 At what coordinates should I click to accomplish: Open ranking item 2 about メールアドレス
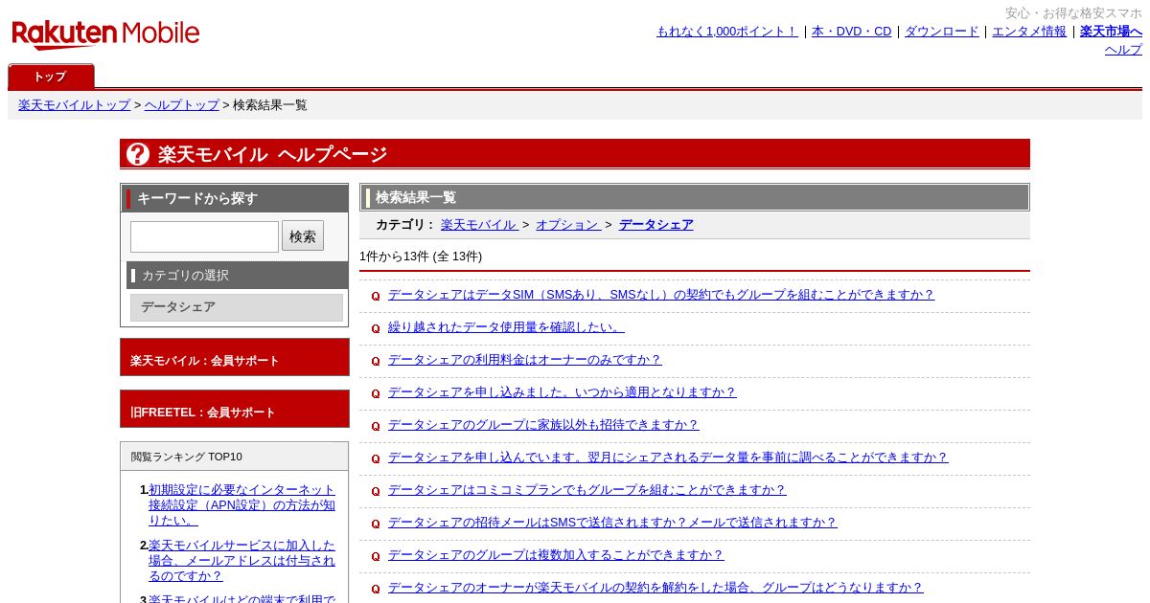click(x=241, y=561)
